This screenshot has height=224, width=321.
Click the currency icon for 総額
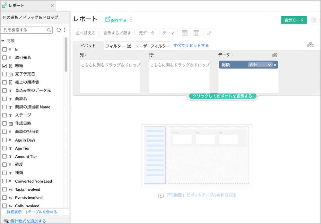click(x=11, y=66)
